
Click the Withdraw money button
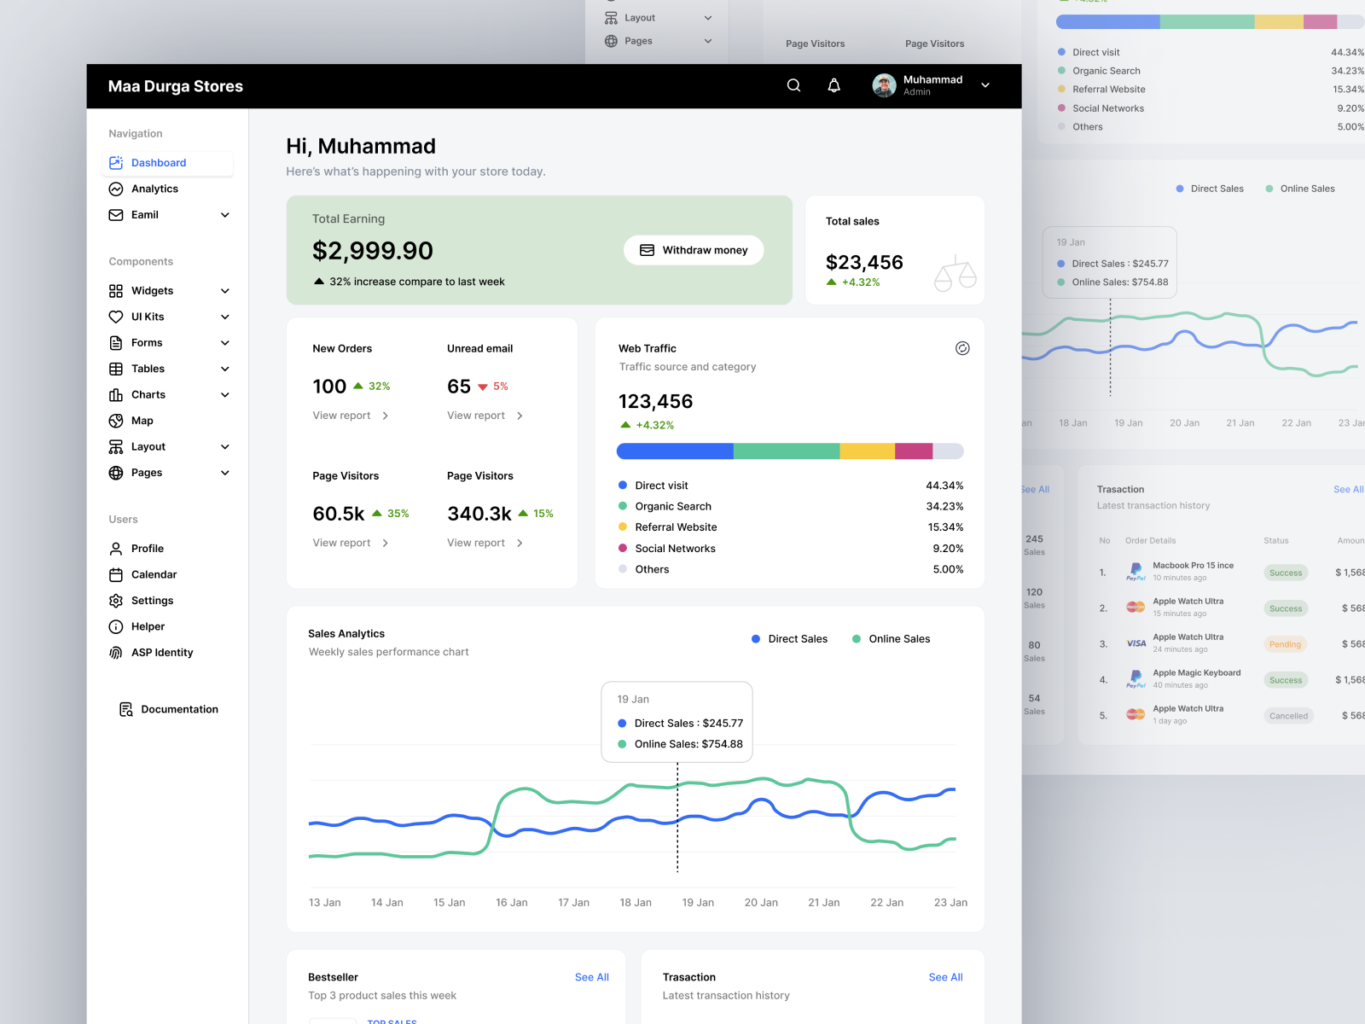[x=694, y=250]
